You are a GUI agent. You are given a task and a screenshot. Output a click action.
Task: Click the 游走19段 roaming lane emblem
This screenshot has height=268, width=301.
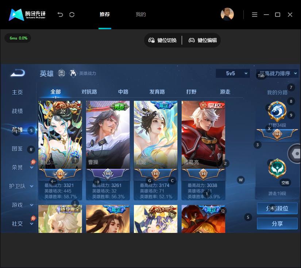pyautogui.click(x=277, y=169)
